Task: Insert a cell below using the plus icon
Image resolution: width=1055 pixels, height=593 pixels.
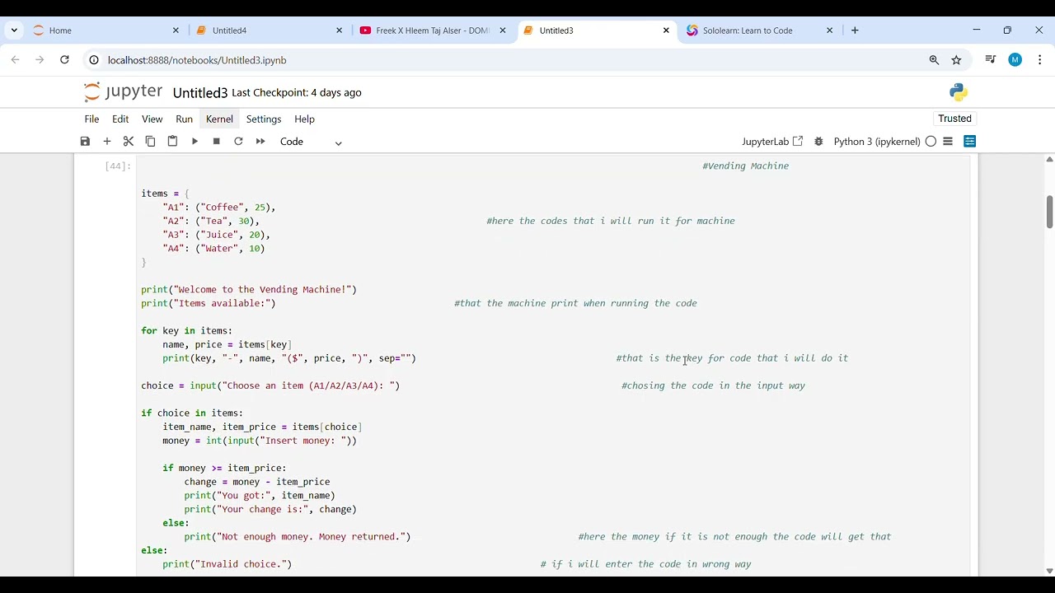Action: coord(107,142)
